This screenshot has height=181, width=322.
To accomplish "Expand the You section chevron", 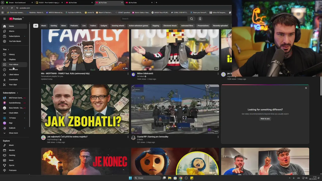I will (x=8, y=50).
